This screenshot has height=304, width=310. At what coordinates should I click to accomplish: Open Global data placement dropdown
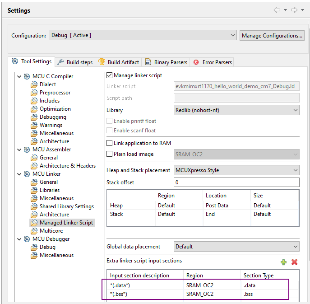236,247
